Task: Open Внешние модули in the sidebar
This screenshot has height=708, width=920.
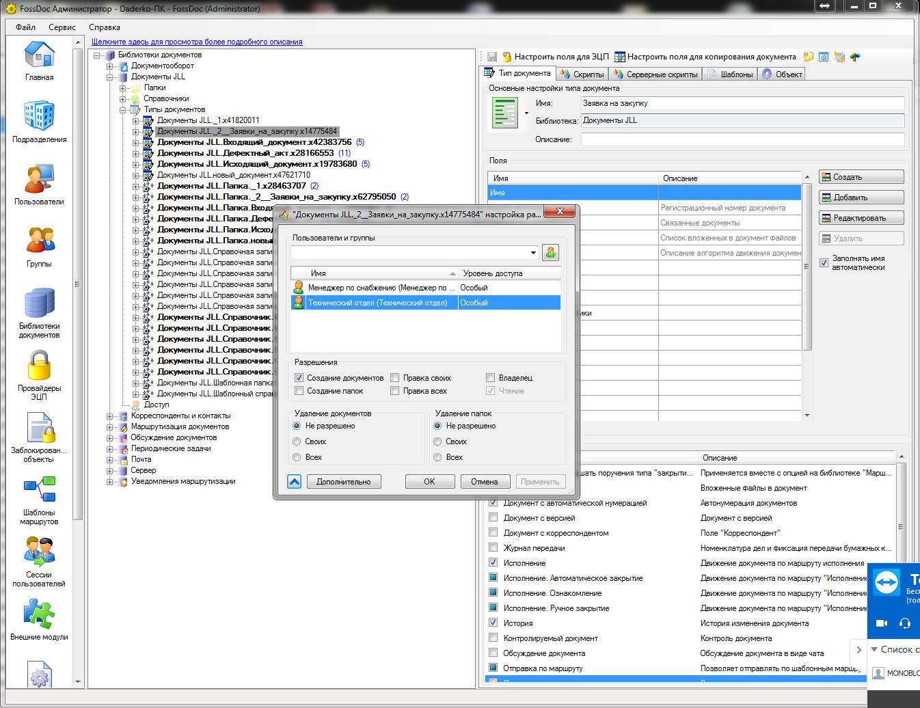Action: pyautogui.click(x=39, y=620)
